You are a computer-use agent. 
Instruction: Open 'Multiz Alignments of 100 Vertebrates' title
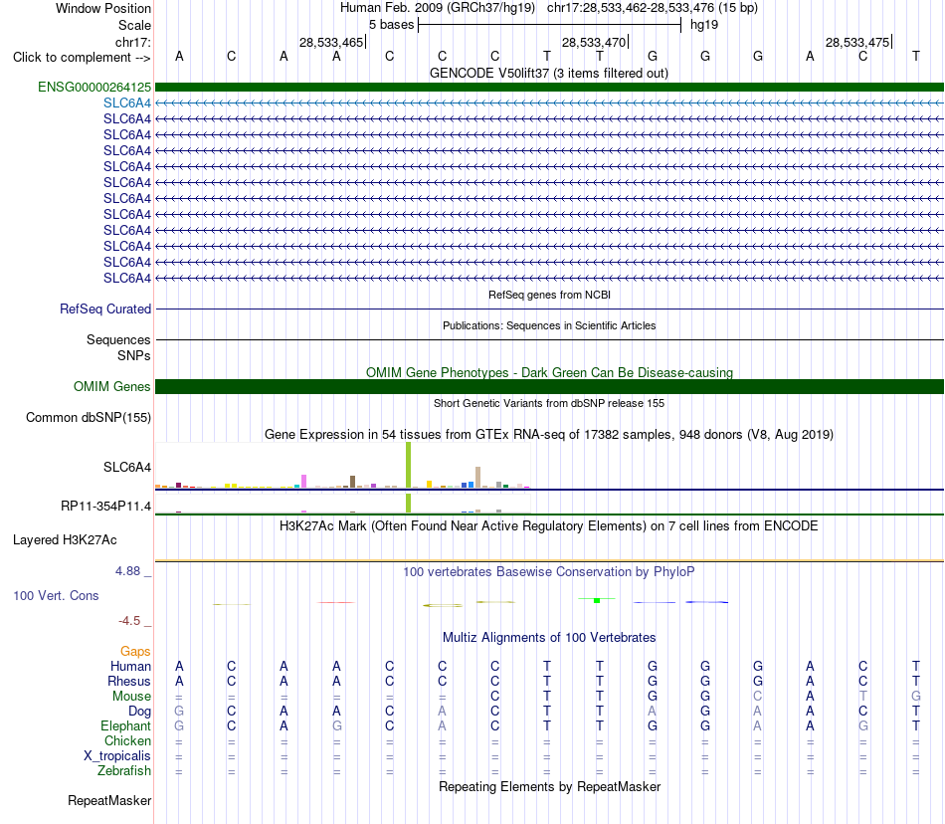[549, 637]
